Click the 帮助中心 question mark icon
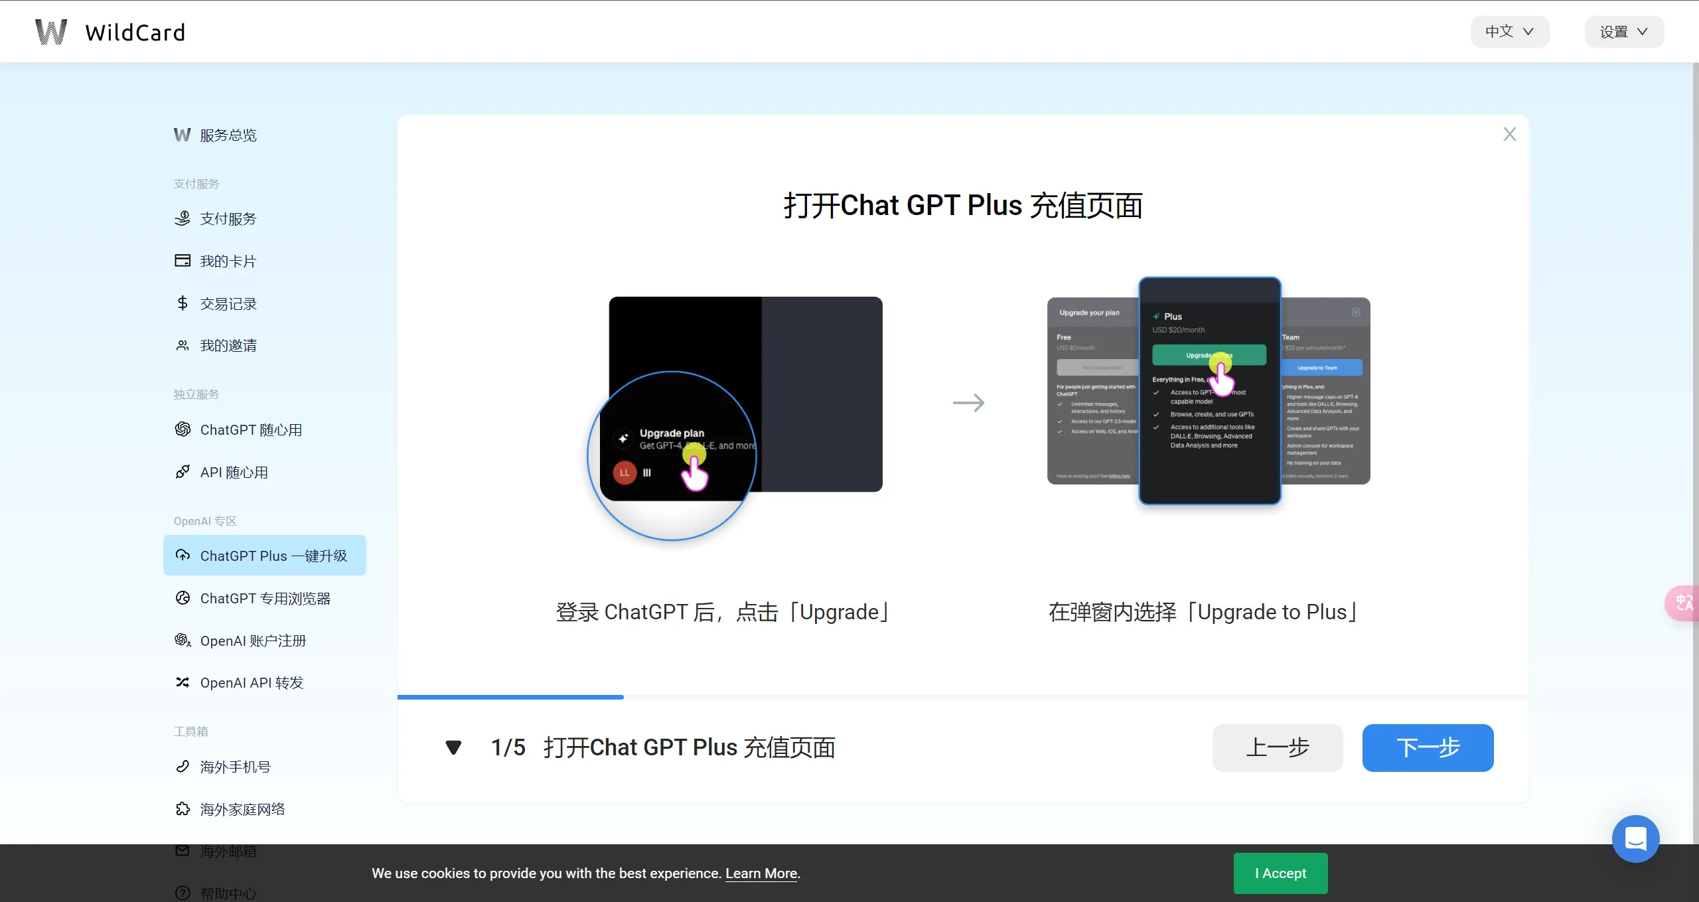This screenshot has height=902, width=1699. point(183,893)
